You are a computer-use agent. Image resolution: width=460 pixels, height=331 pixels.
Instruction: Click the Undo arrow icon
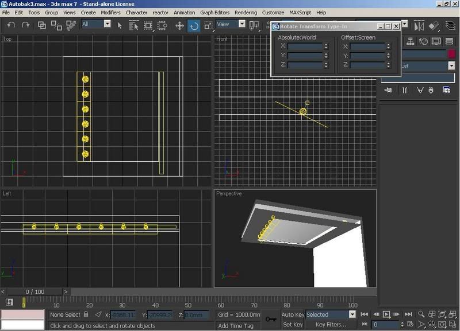(x=11, y=25)
